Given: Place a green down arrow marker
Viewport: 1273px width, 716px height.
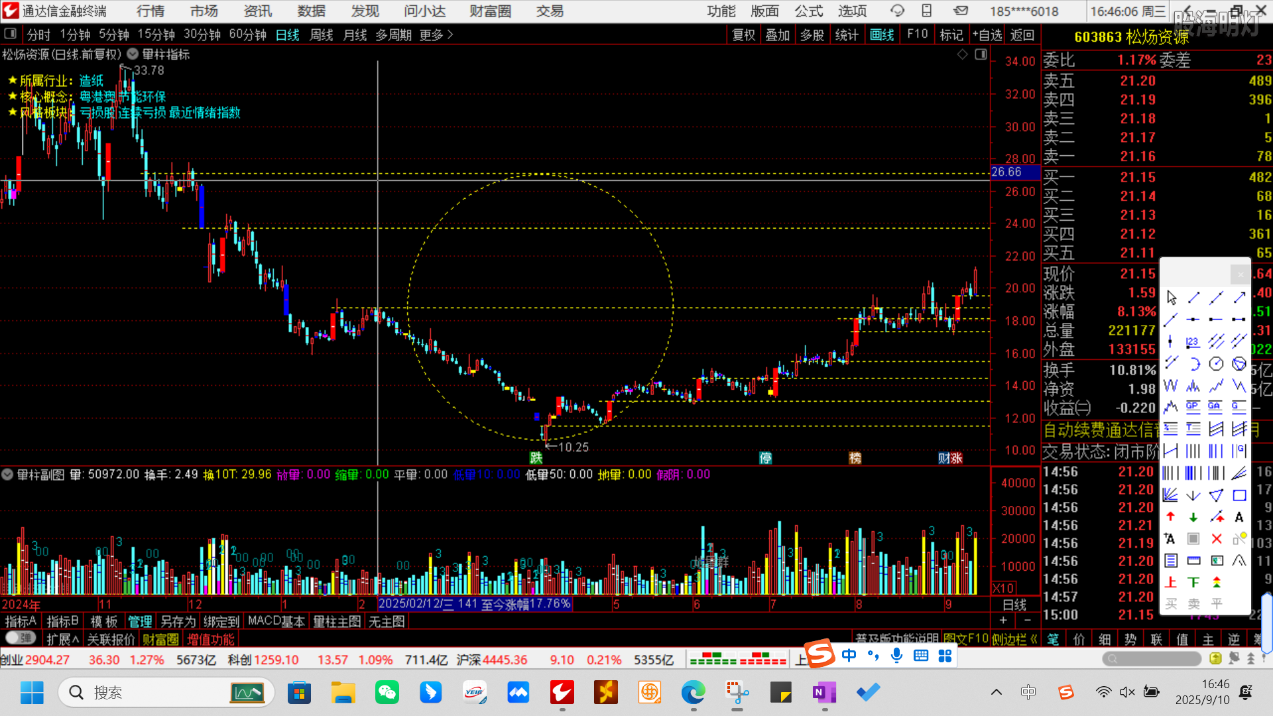Looking at the screenshot, I should pyautogui.click(x=1193, y=517).
